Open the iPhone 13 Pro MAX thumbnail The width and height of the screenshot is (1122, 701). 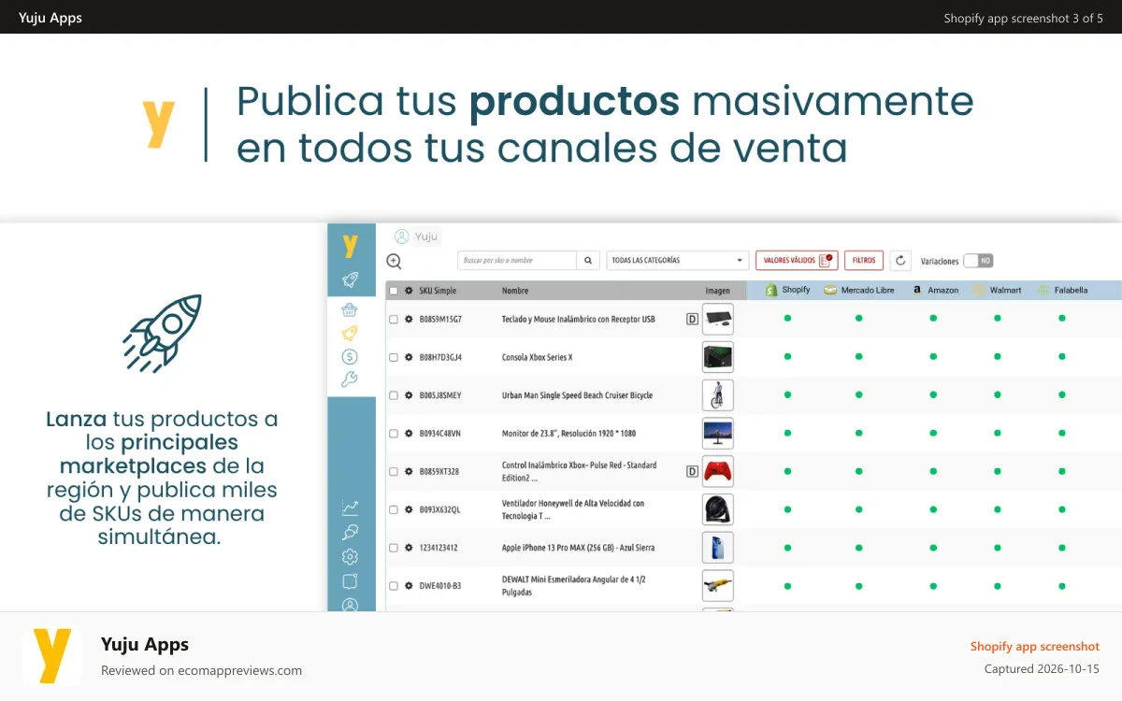[x=718, y=548]
